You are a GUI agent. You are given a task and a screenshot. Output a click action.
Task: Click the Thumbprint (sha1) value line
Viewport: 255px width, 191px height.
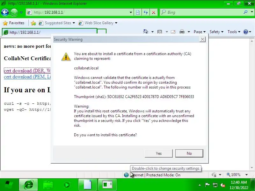[x=134, y=97]
